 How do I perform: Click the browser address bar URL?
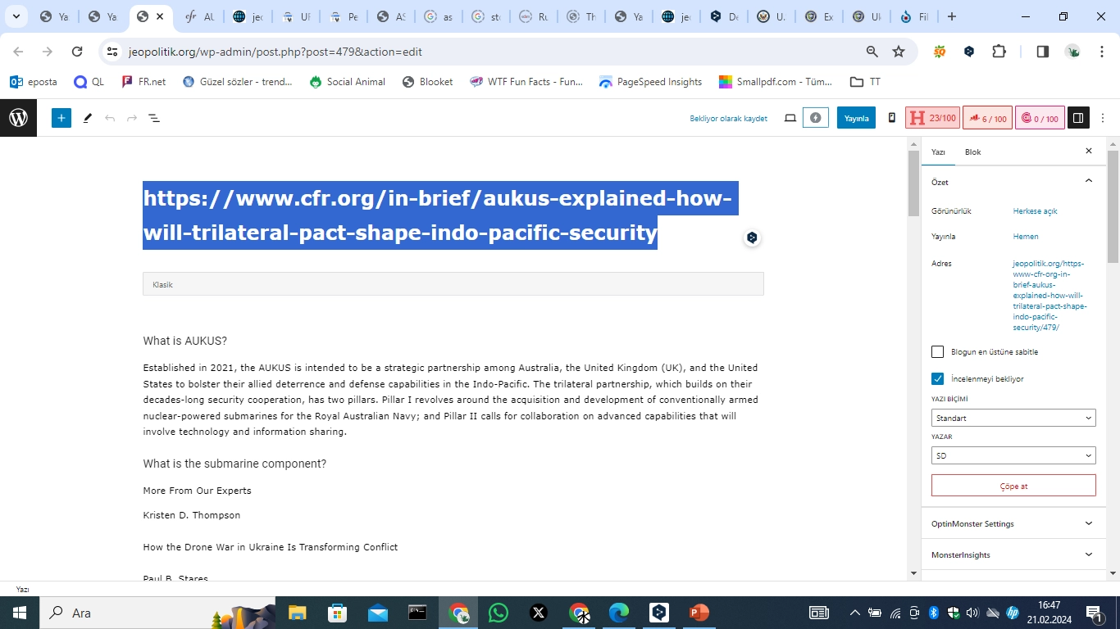click(275, 52)
